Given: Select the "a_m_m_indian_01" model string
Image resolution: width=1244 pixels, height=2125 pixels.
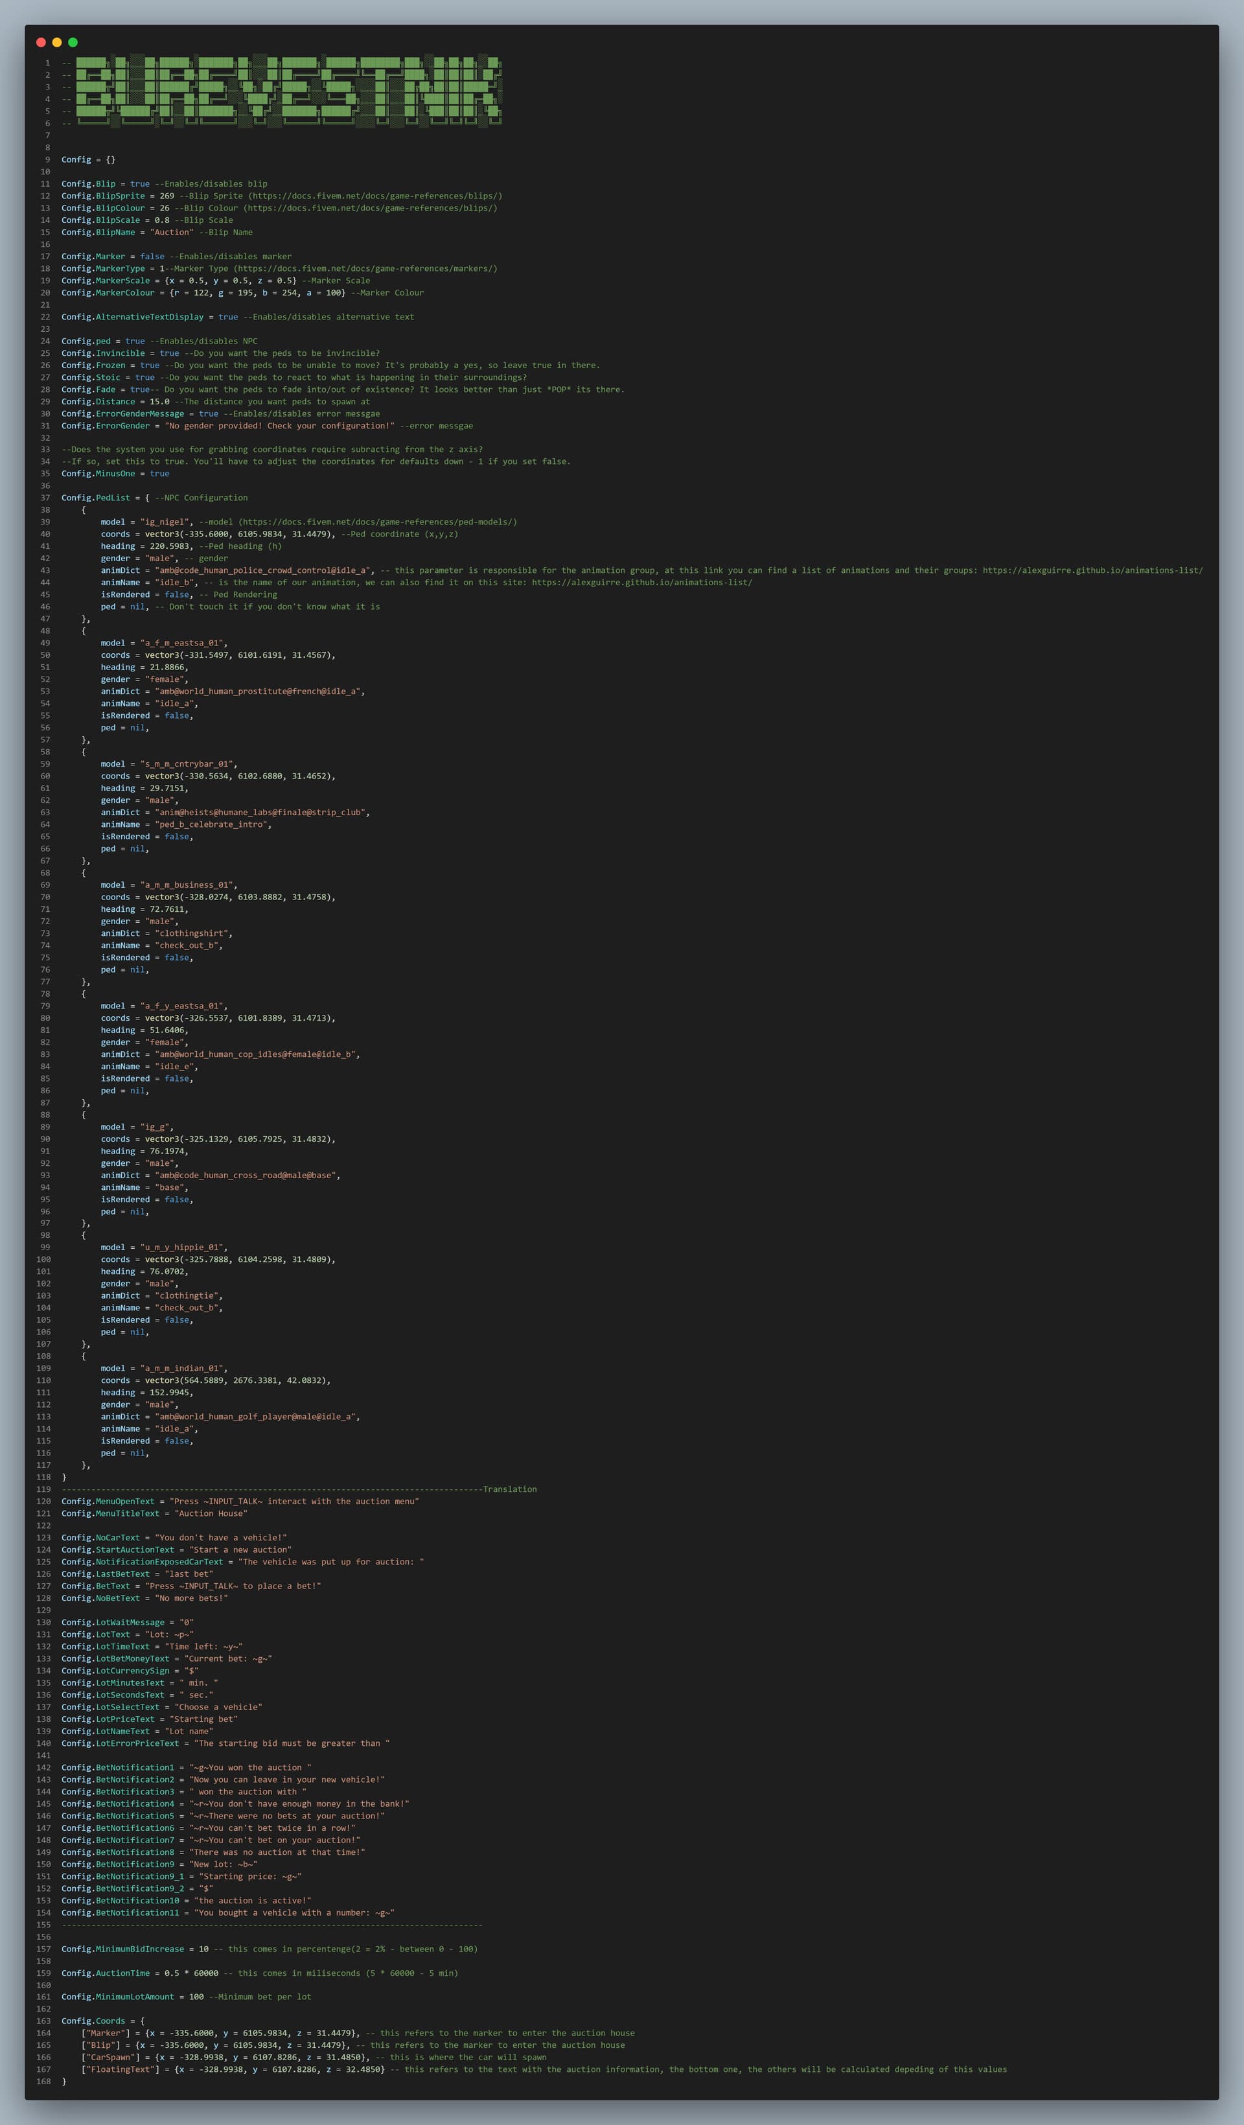Looking at the screenshot, I should point(182,1369).
